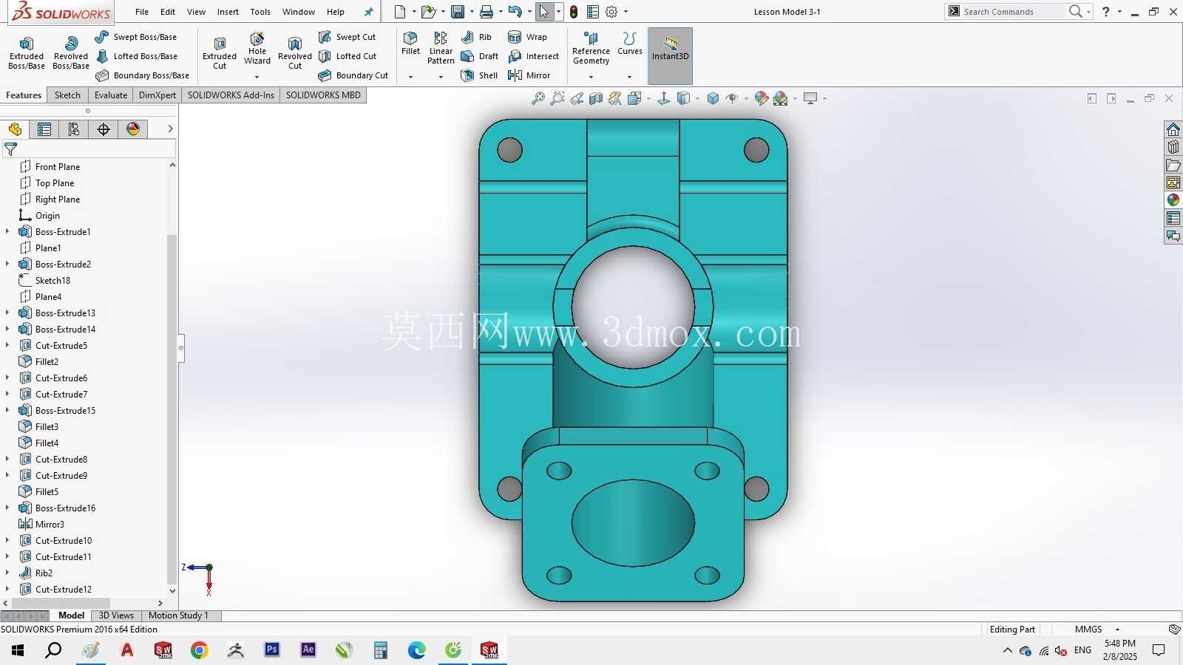Switch to the Sketch tab
This screenshot has height=665, width=1183.
pos(67,95)
